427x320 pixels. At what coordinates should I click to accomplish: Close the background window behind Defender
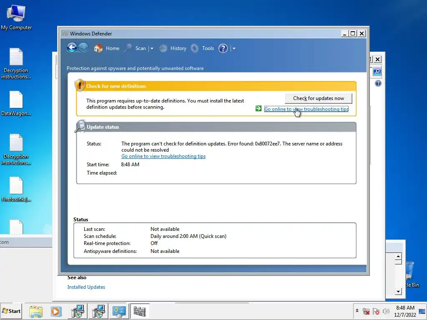(x=377, y=59)
